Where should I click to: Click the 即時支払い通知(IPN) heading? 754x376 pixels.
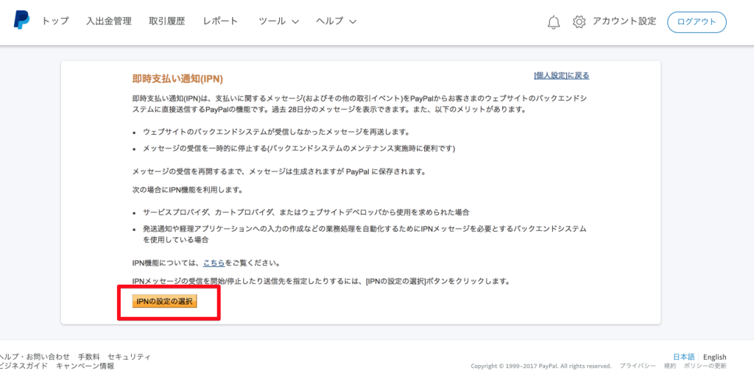coord(177,79)
